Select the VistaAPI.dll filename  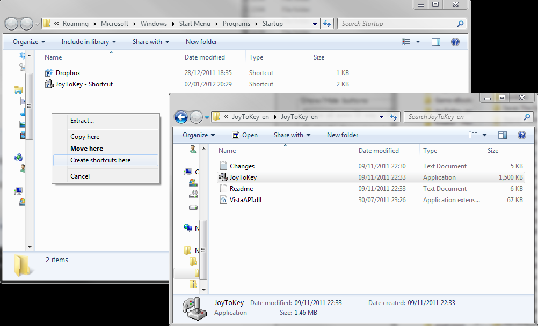(x=245, y=200)
